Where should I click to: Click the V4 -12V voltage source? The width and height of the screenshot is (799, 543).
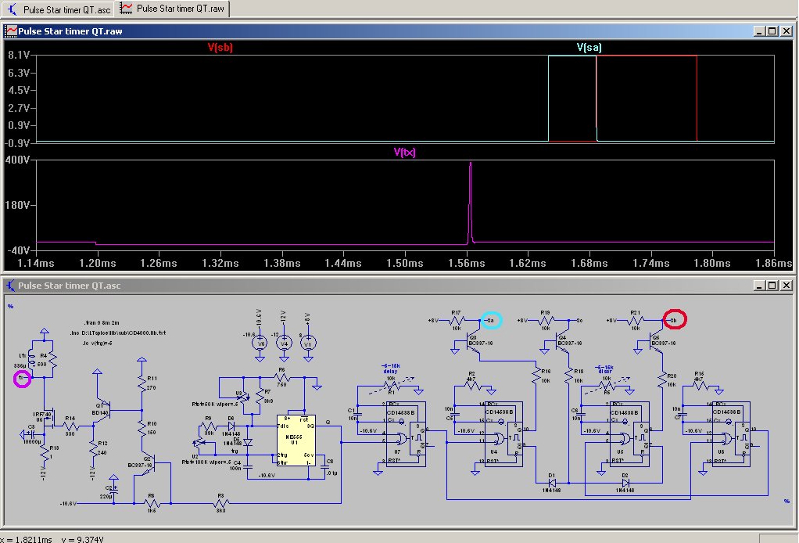[284, 343]
